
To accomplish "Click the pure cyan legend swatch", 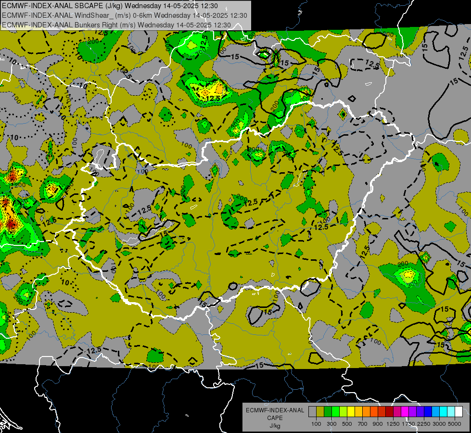I will (x=444, y=412).
